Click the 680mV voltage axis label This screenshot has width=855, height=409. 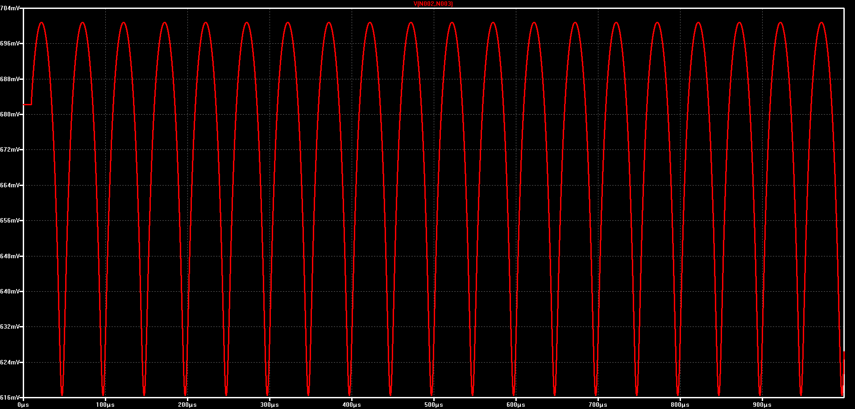pos(10,114)
